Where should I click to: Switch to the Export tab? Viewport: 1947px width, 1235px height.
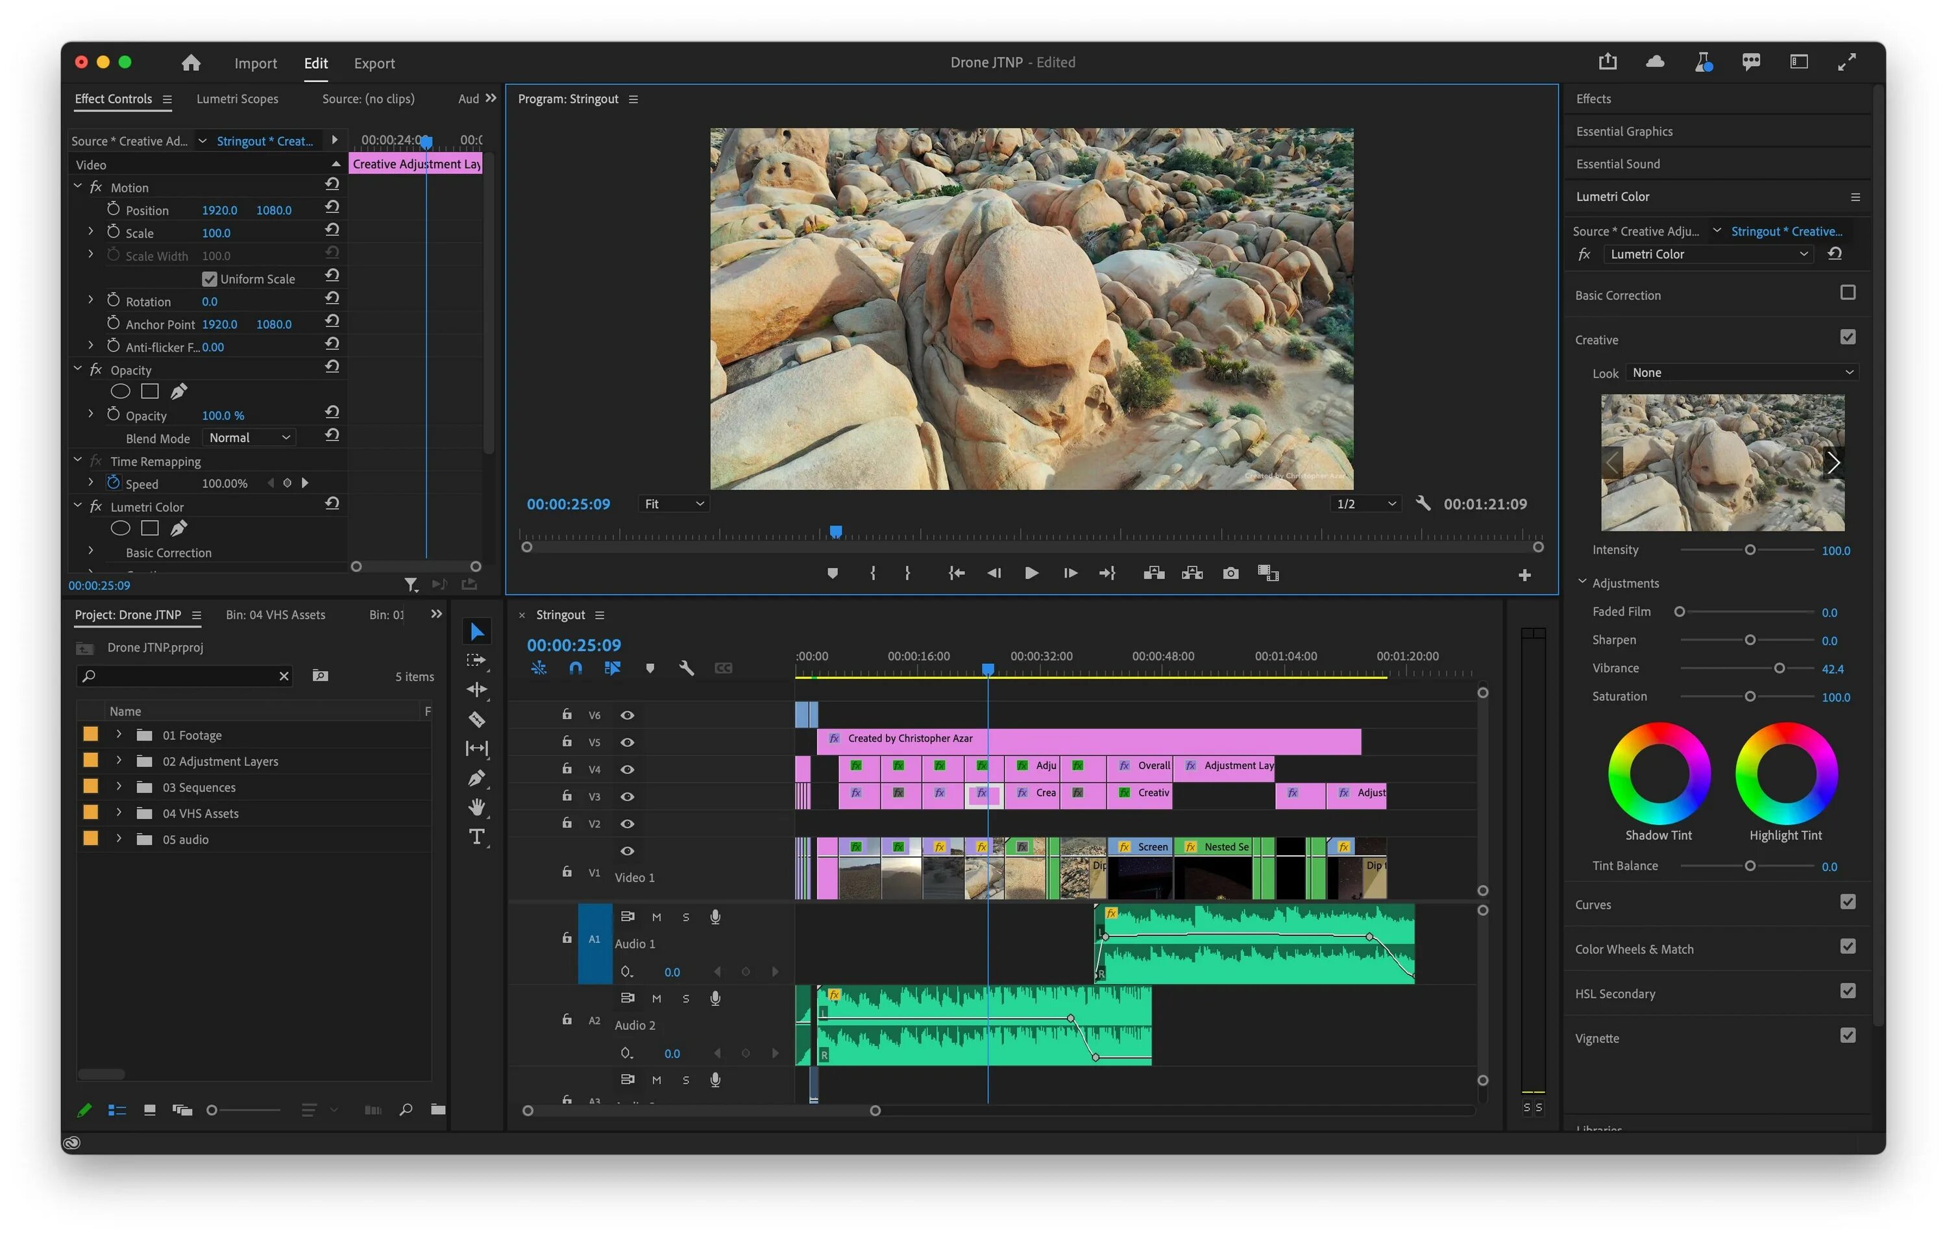tap(374, 63)
